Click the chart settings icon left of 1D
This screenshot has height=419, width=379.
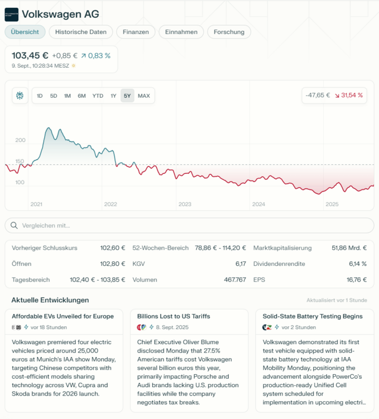pos(20,96)
